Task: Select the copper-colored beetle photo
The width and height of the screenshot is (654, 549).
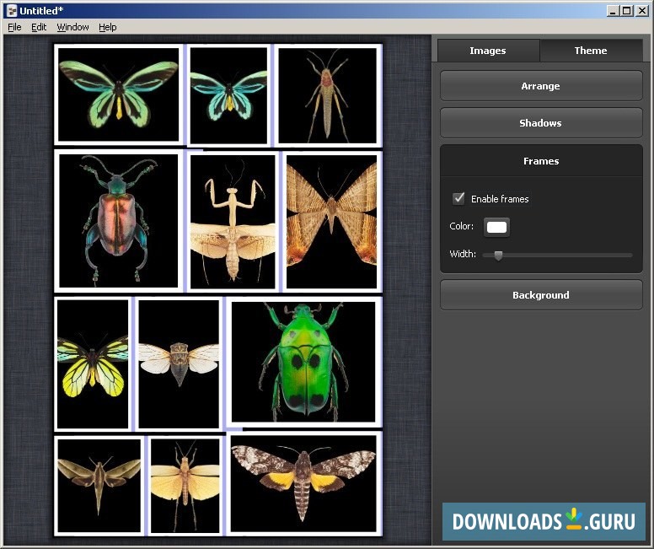Action: click(x=117, y=221)
